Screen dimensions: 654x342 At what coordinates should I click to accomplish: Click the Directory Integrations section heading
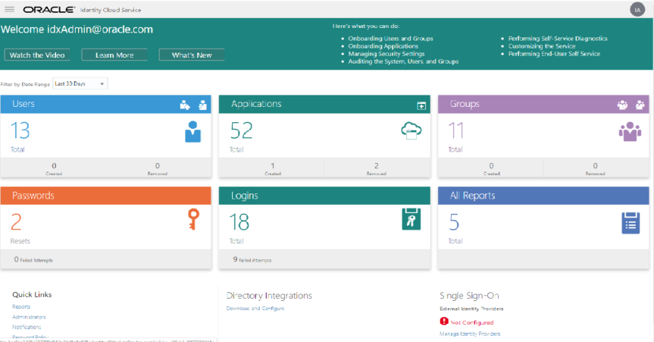pos(269,296)
